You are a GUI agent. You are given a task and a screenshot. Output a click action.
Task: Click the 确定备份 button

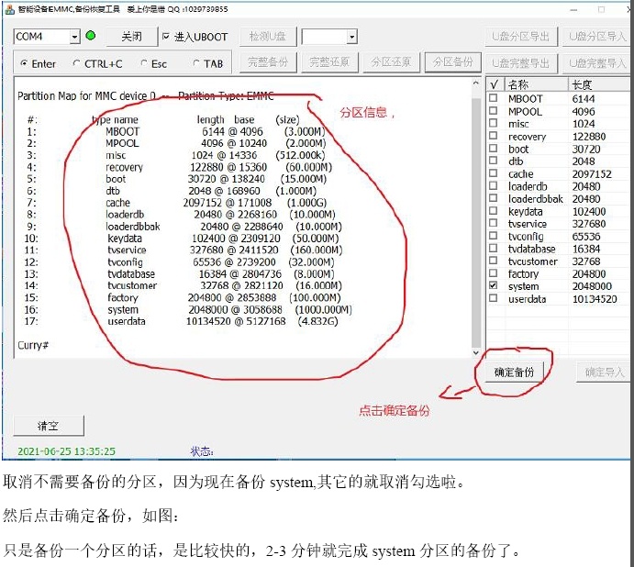click(513, 372)
